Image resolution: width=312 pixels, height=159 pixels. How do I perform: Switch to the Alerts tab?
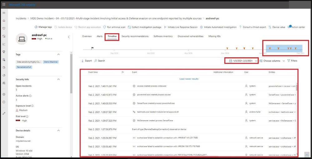[x=100, y=36]
